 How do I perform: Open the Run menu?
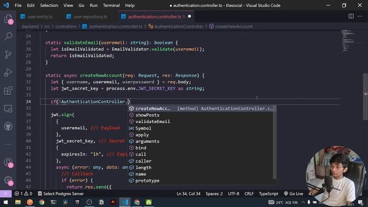[93, 5]
